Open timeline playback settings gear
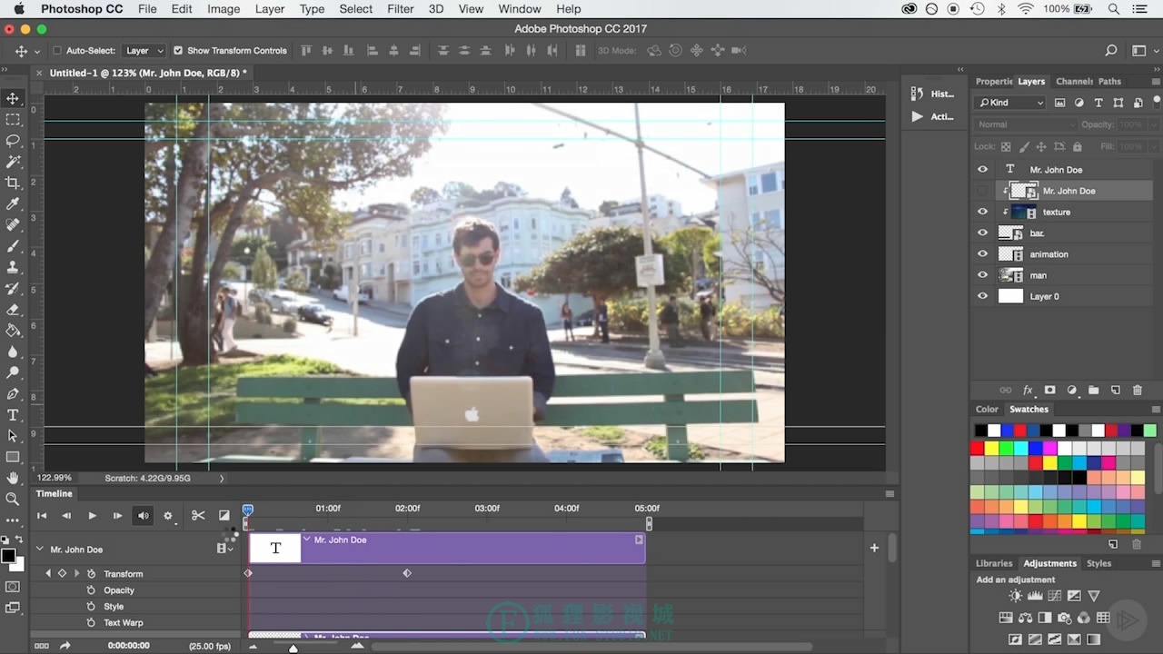This screenshot has width=1163, height=654. [x=168, y=516]
